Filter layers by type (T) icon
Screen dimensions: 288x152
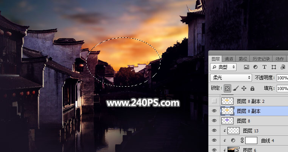(264, 67)
